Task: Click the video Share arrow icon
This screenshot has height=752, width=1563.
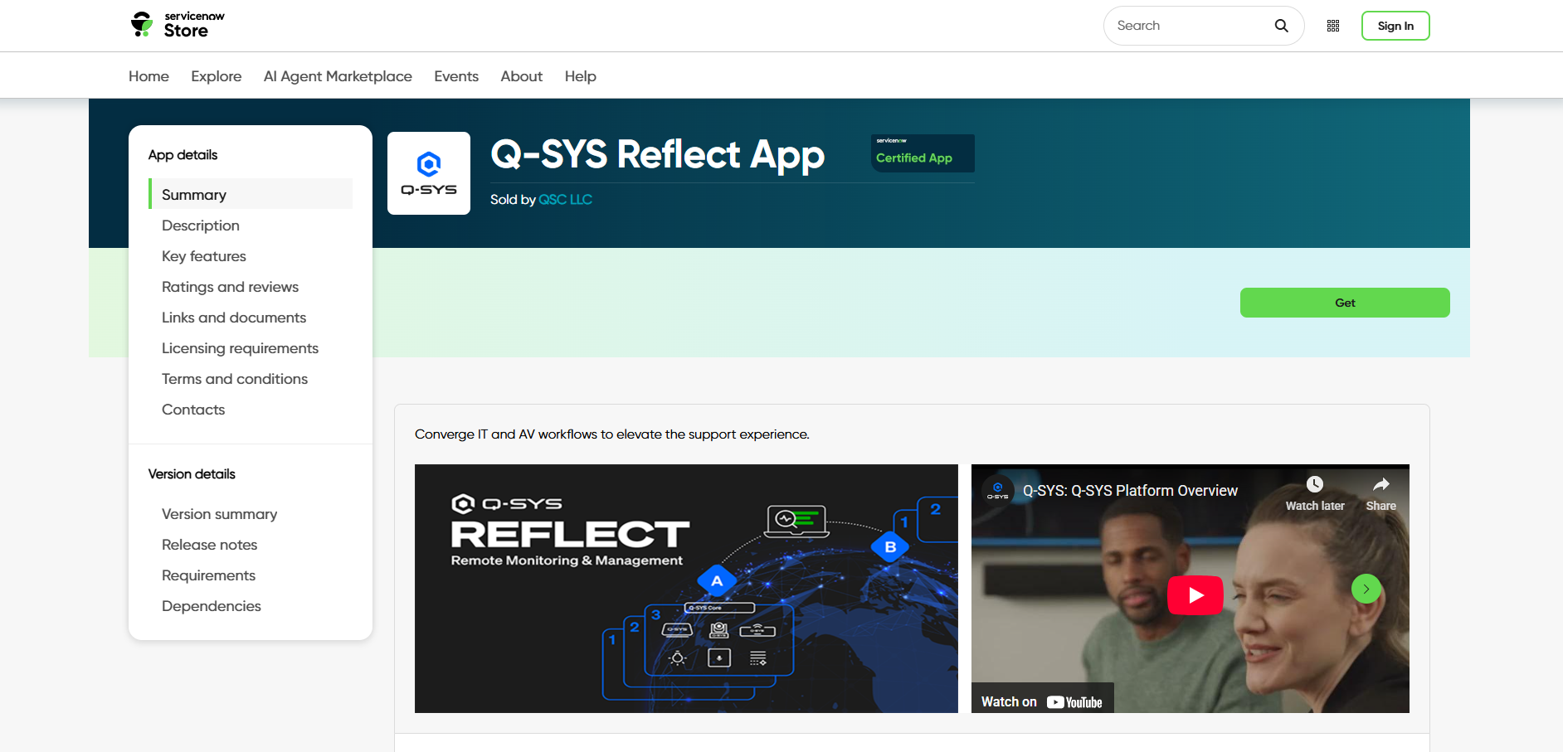Action: pyautogui.click(x=1380, y=485)
